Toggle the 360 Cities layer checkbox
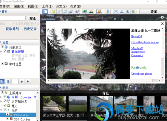The image size is (167, 121). [7, 118]
